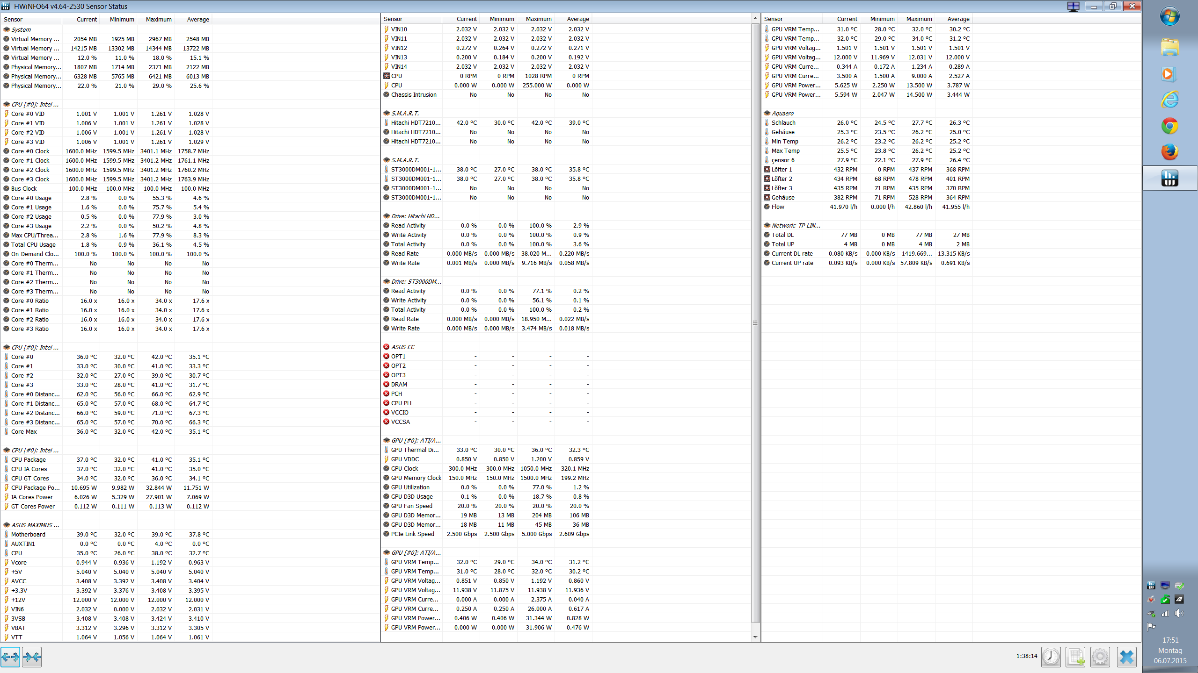The image size is (1198, 673).
Task: Click the shrink columns arrows button
Action: (32, 657)
